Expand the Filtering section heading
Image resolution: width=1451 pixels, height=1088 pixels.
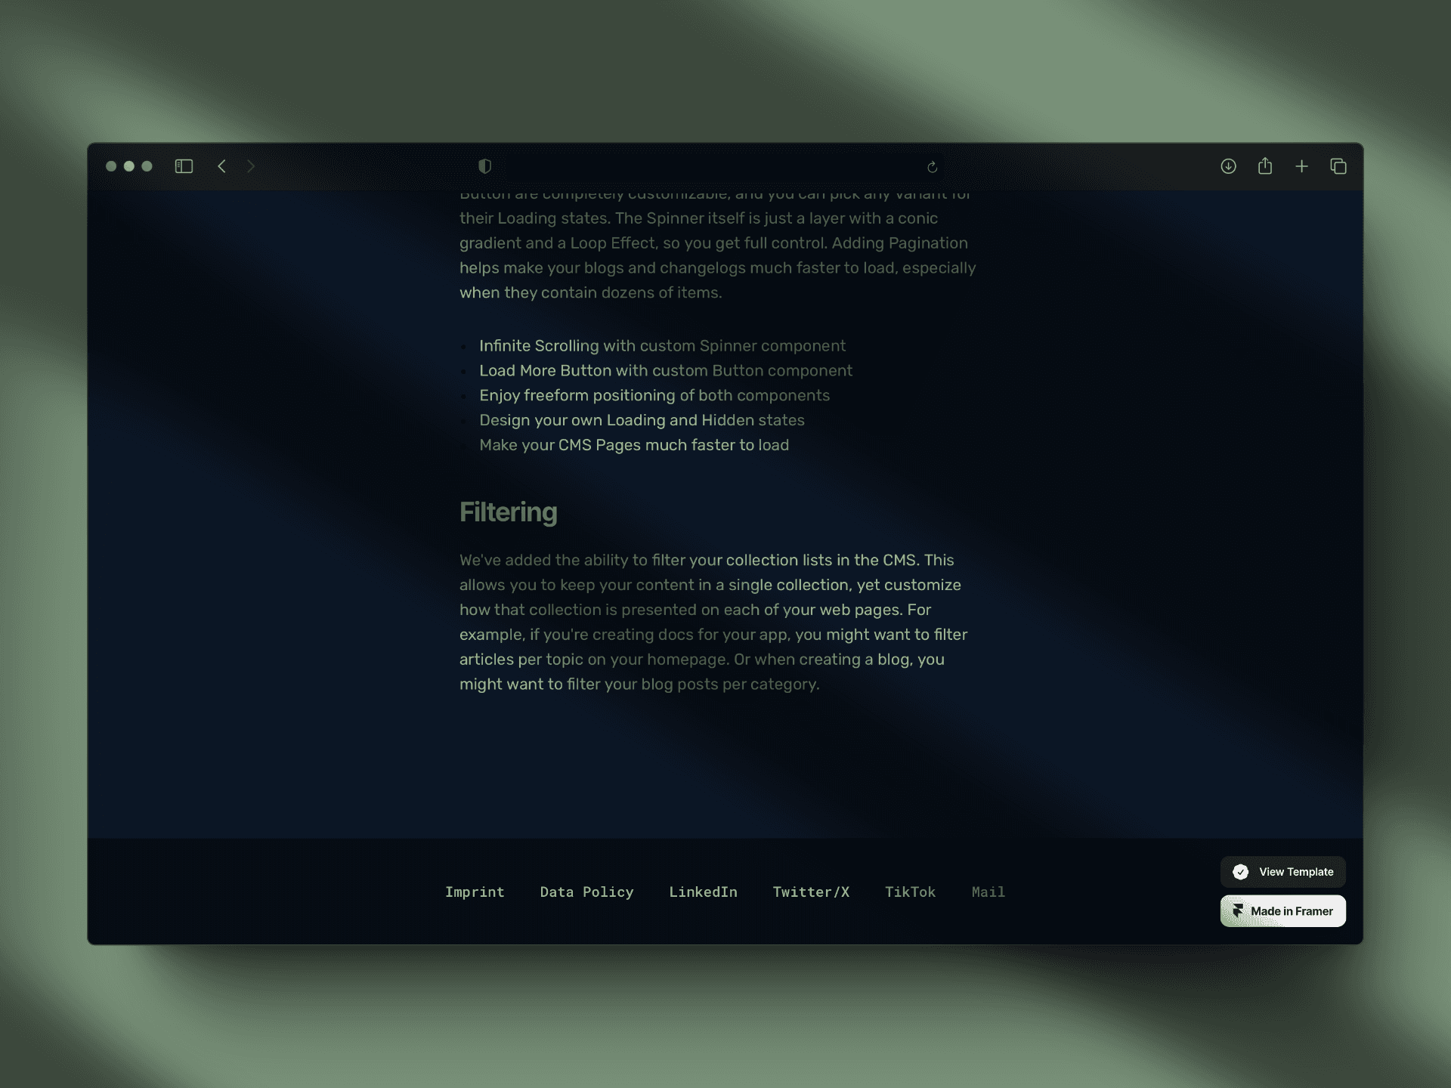(509, 512)
